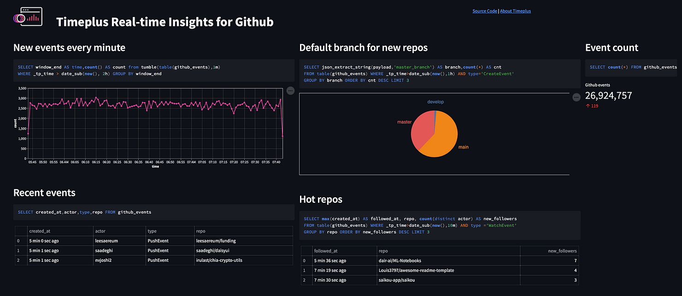Click the New events every minute heading
This screenshot has width=682, height=296.
click(x=69, y=47)
